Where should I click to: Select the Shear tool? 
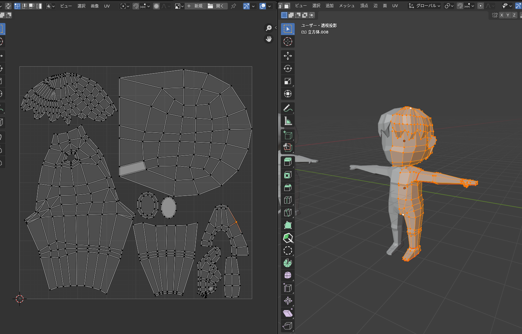tap(287, 313)
